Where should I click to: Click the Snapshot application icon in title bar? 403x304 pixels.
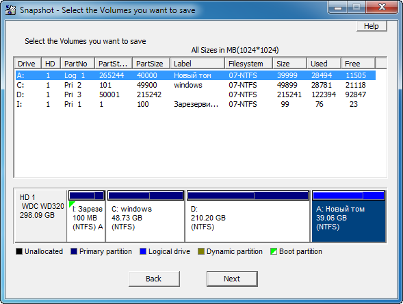point(11,10)
